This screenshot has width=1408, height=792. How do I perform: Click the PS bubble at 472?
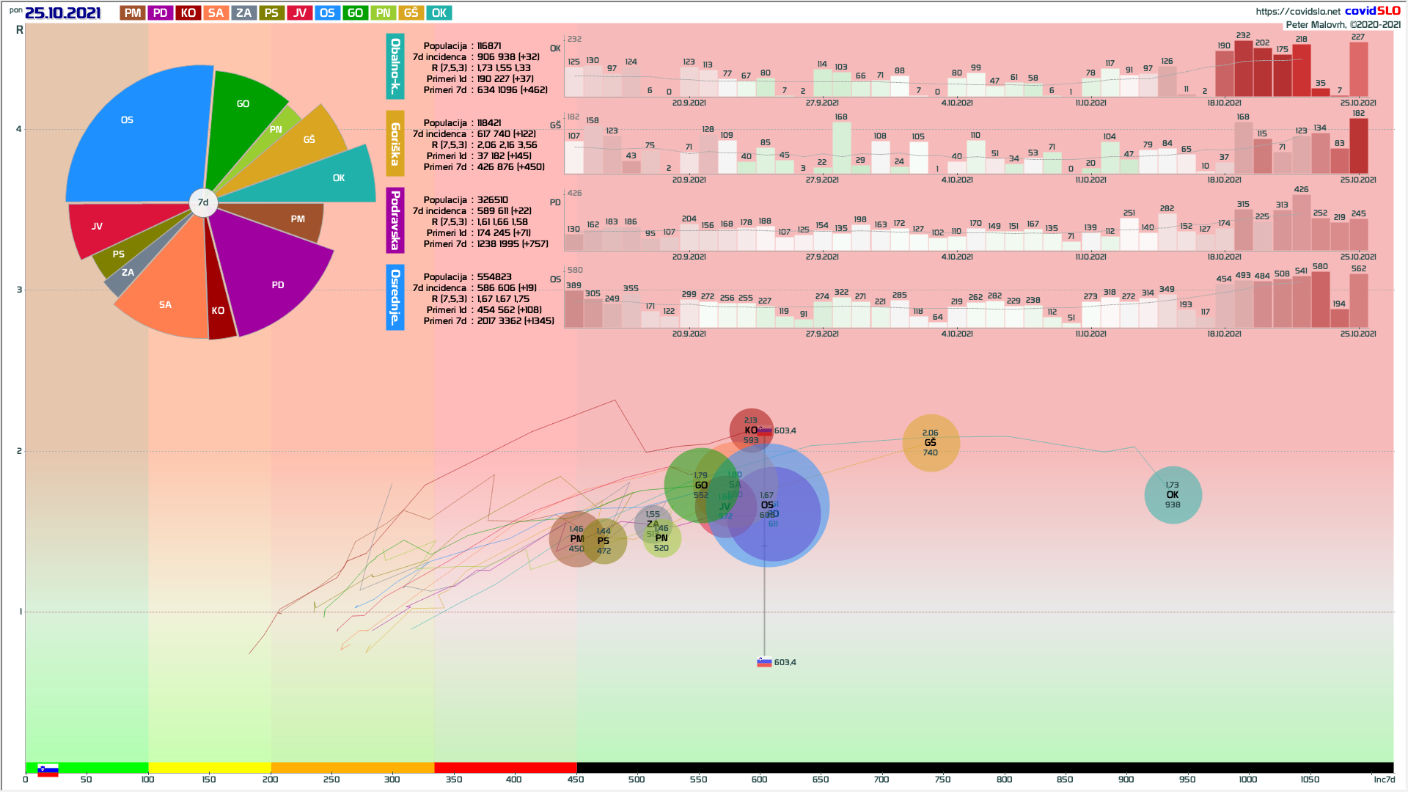607,543
